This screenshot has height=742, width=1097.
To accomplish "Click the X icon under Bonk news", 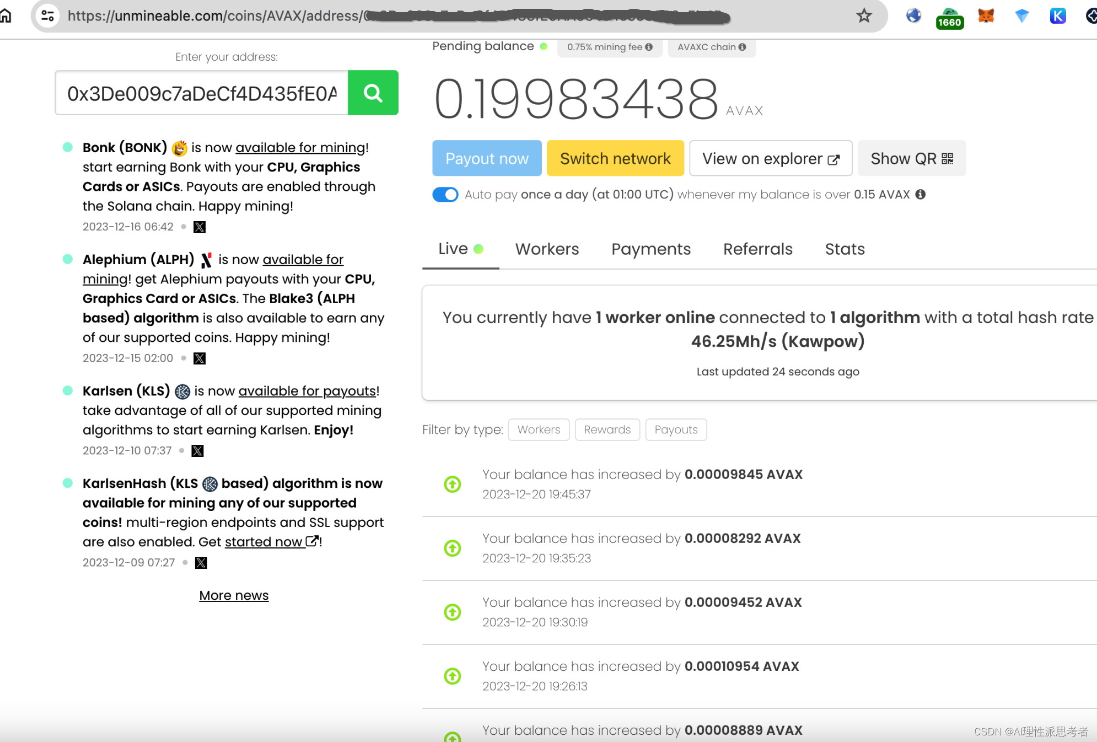I will pos(200,227).
